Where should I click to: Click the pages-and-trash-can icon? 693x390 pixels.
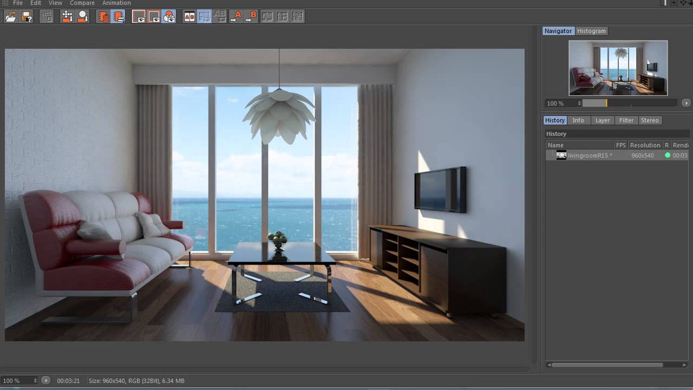coord(103,17)
